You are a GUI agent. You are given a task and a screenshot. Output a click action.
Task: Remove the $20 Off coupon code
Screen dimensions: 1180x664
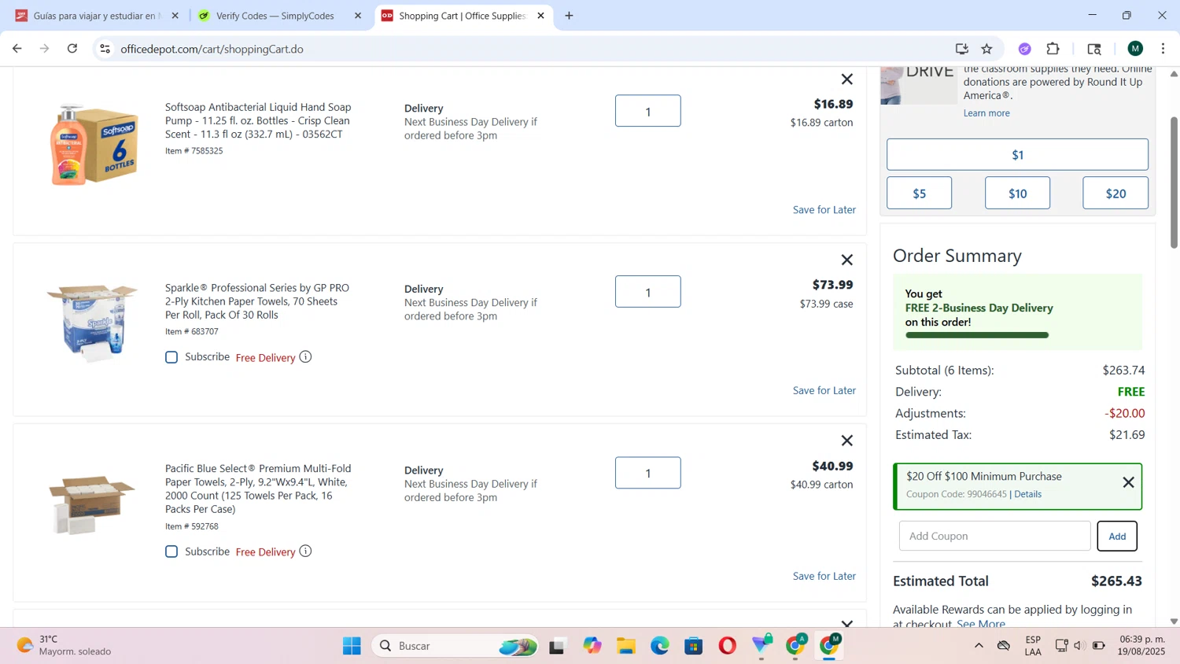point(1128,482)
